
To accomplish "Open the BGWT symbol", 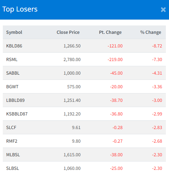I will coord(12,86).
